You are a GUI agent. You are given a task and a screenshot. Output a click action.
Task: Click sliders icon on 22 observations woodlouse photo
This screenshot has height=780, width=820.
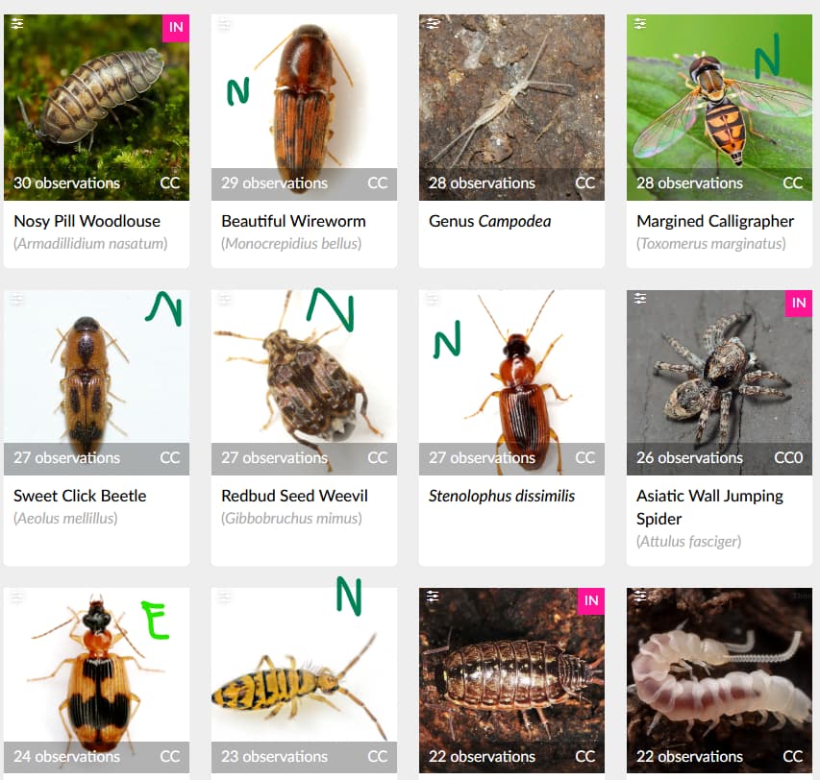(x=433, y=597)
